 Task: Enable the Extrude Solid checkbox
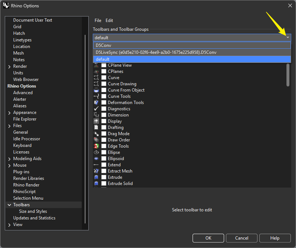(x=104, y=184)
